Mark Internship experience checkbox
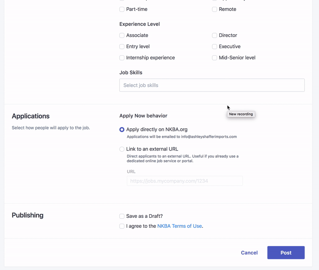Viewport: 319px width, 270px height. pyautogui.click(x=122, y=58)
